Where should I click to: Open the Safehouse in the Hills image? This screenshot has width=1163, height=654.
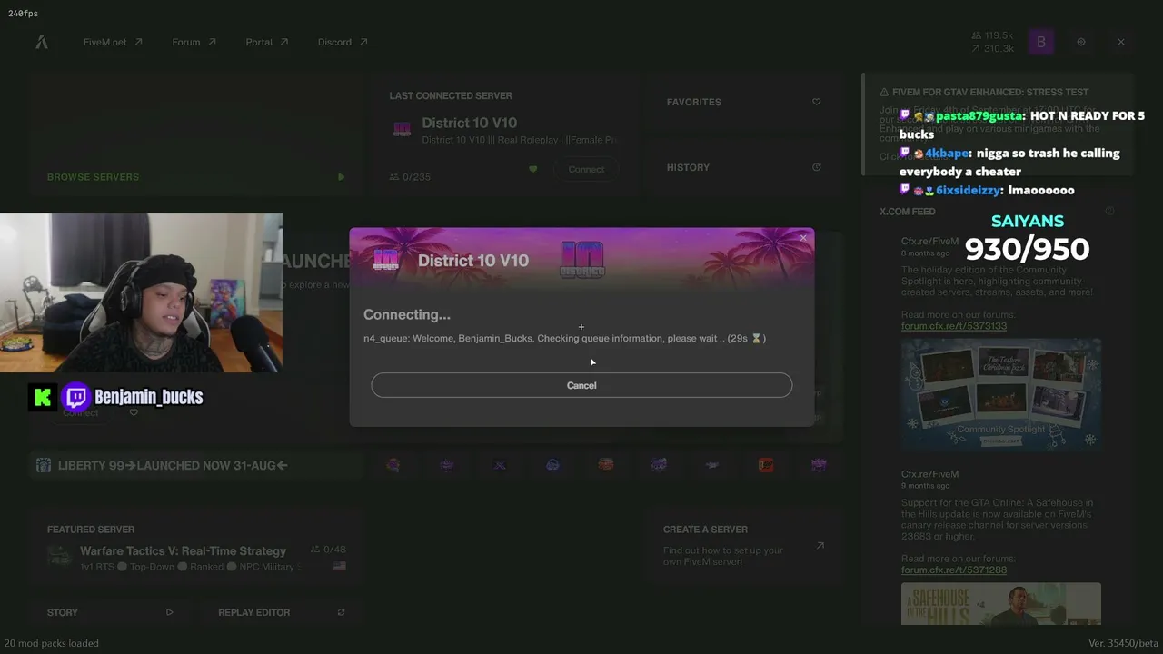(1001, 604)
